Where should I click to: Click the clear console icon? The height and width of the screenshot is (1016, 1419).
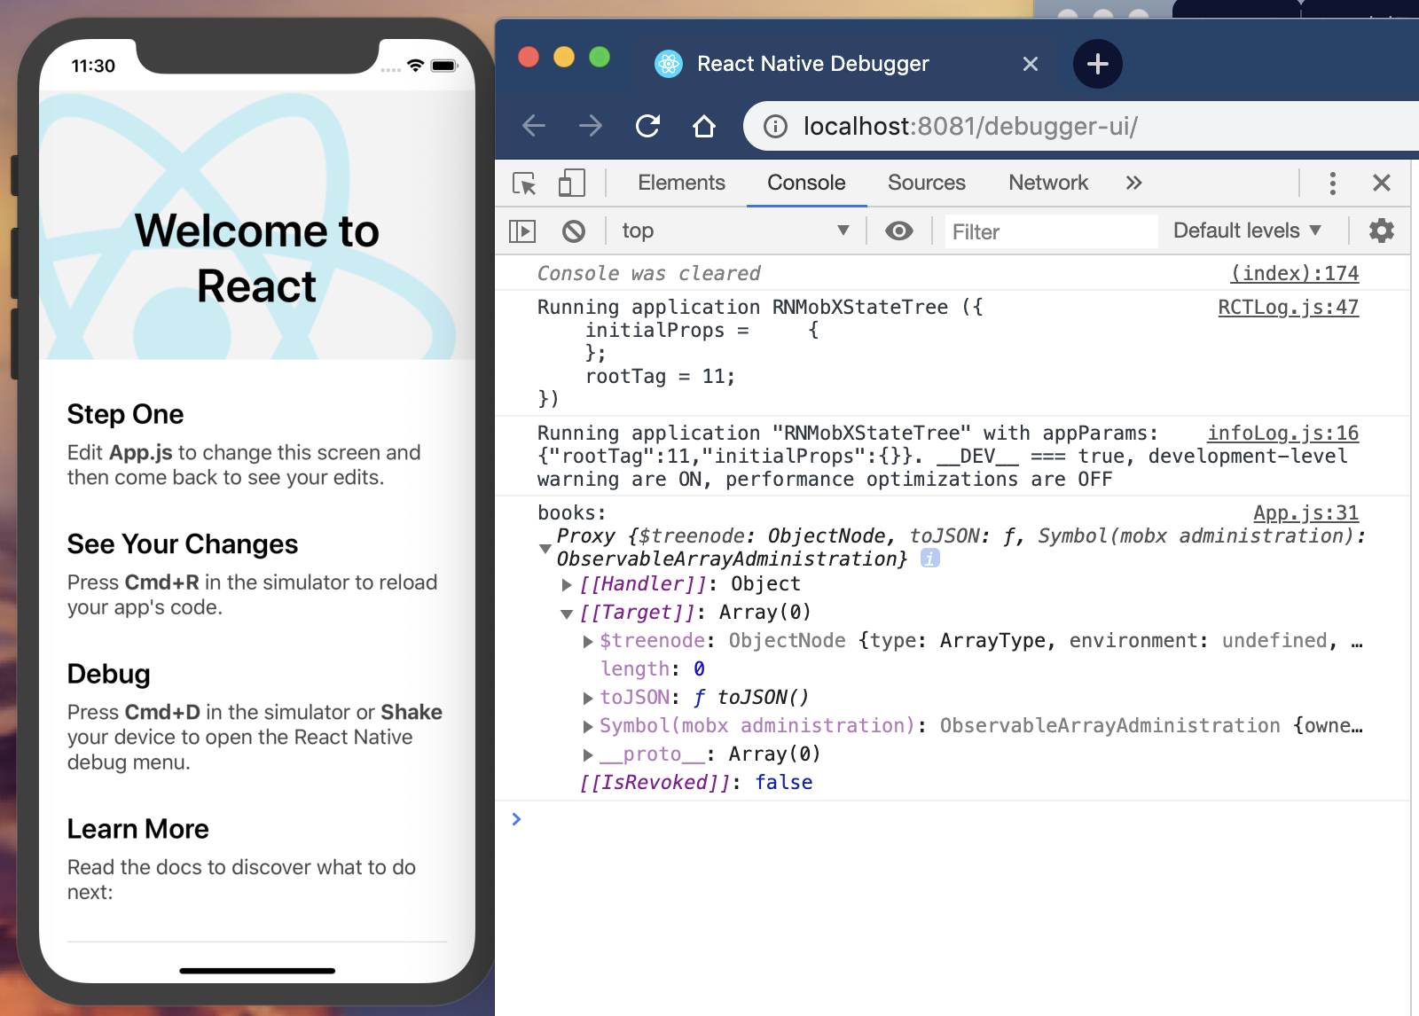(574, 231)
